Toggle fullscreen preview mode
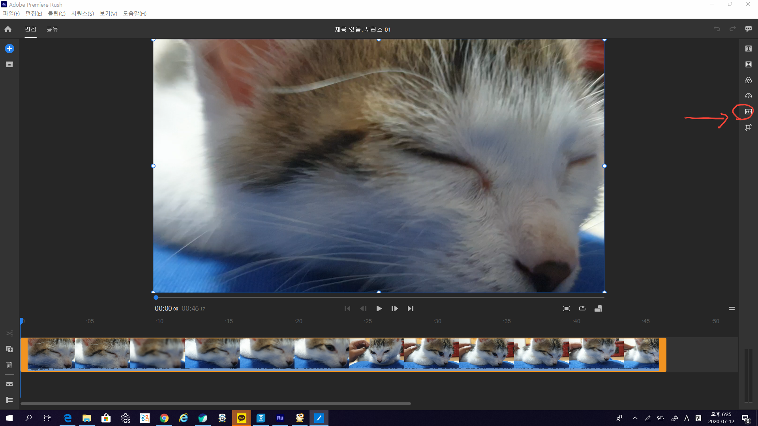Image resolution: width=758 pixels, height=426 pixels. point(566,308)
